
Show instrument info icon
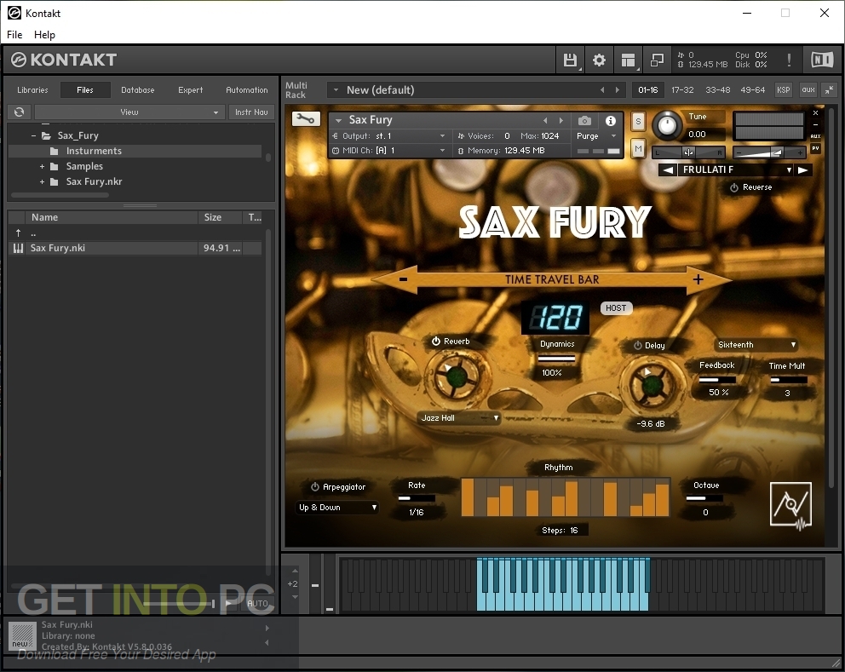pyautogui.click(x=611, y=121)
